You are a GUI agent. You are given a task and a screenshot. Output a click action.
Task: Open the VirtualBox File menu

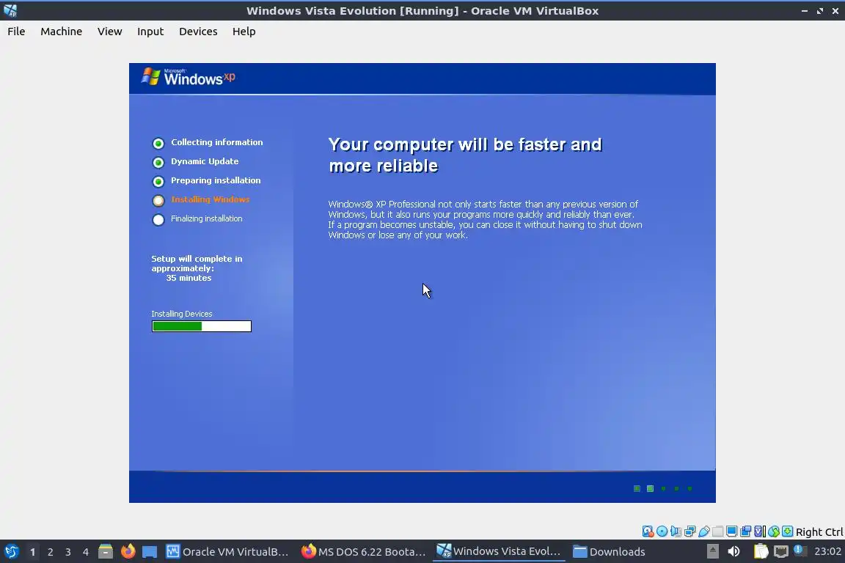16,32
